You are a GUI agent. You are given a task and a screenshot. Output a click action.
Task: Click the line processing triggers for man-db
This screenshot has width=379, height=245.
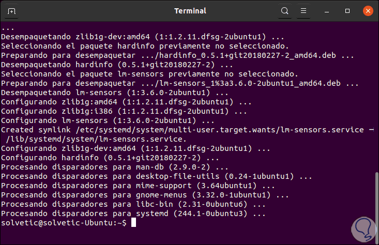click(x=115, y=167)
